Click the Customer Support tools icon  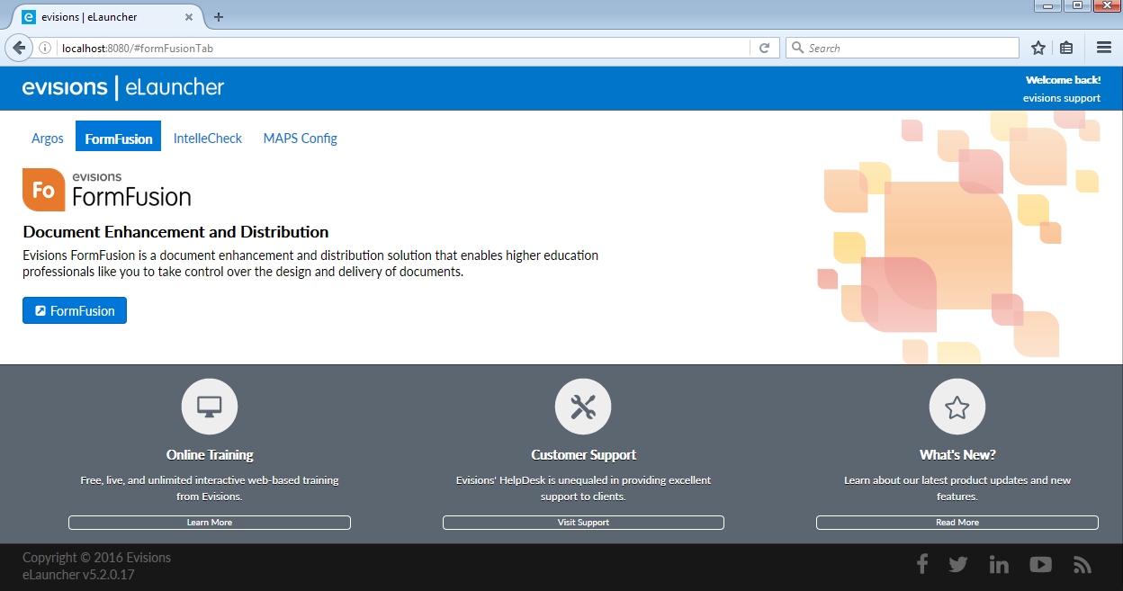583,407
